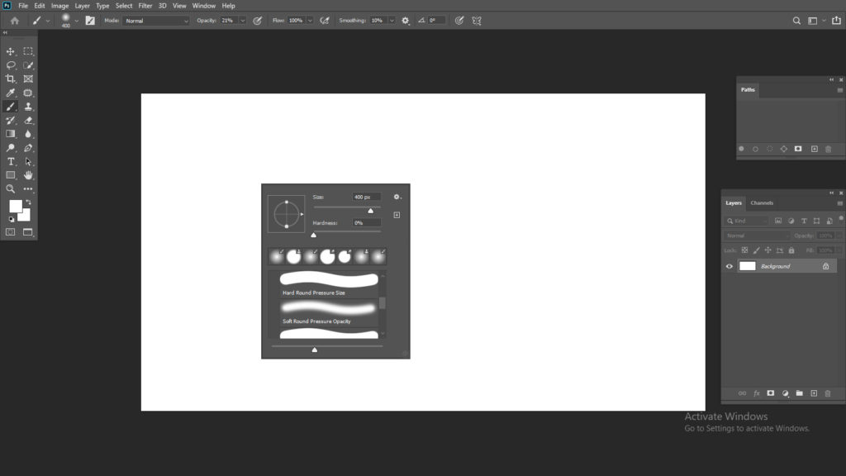The height and width of the screenshot is (476, 846).
Task: Toggle pressure for opacity button
Action: pyautogui.click(x=258, y=21)
